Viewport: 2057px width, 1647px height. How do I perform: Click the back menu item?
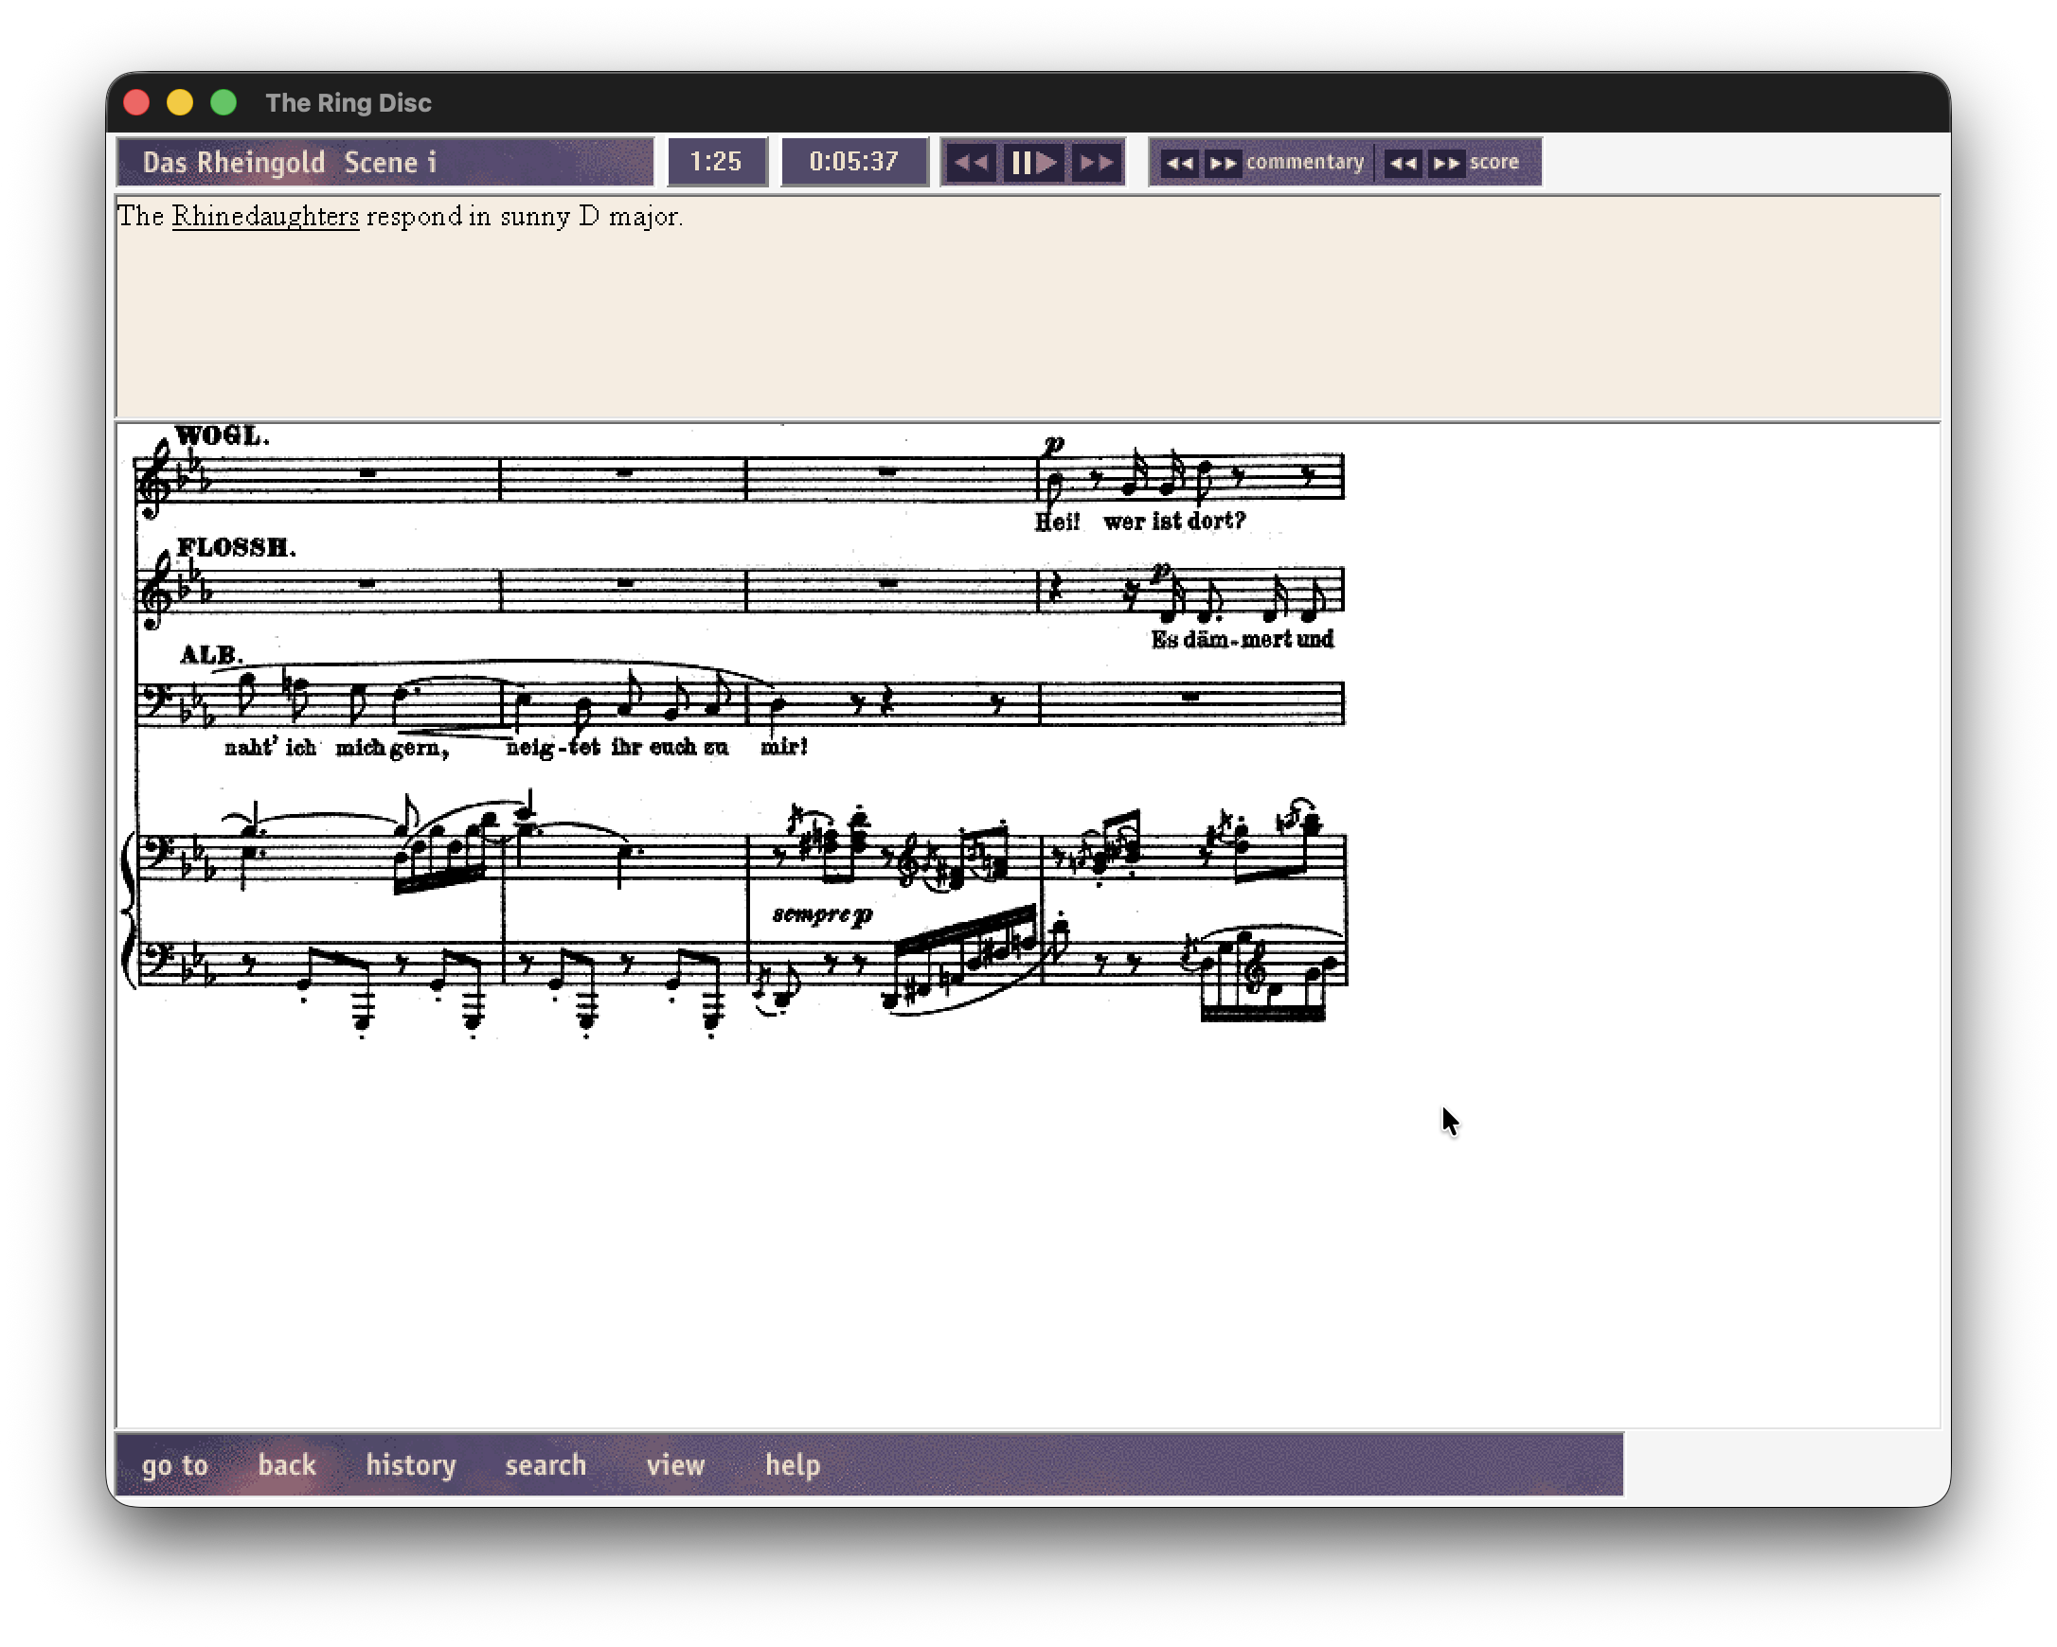pyautogui.click(x=286, y=1465)
